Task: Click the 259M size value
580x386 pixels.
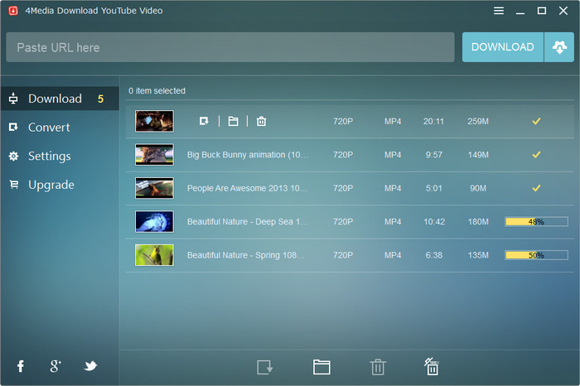Action: (x=478, y=121)
